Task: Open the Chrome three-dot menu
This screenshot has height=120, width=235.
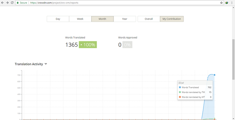Action: click(x=232, y=3)
